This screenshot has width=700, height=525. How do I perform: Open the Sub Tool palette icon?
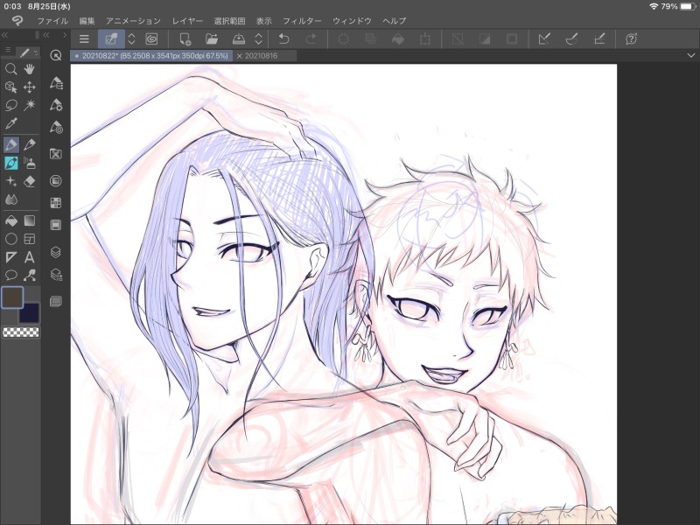pyautogui.click(x=56, y=83)
